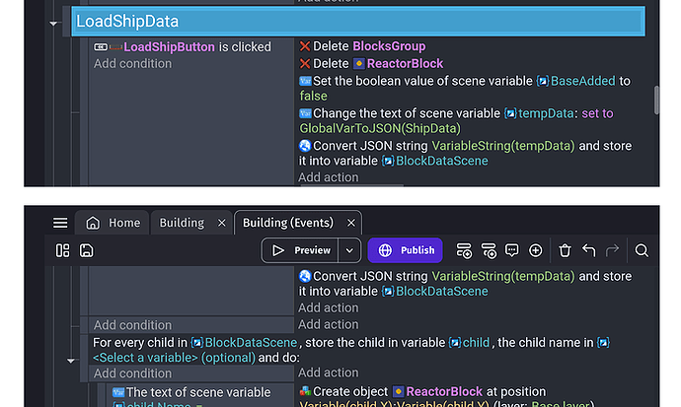Click the add sub-event toolbar icon

click(x=489, y=250)
